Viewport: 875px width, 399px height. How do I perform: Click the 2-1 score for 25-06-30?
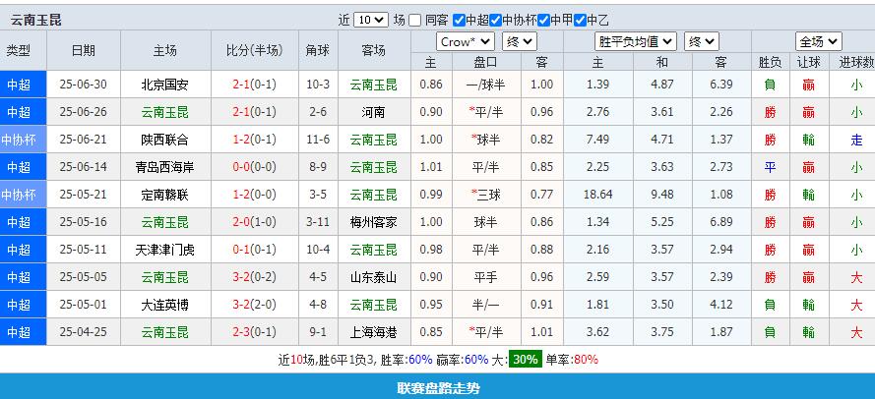(242, 85)
